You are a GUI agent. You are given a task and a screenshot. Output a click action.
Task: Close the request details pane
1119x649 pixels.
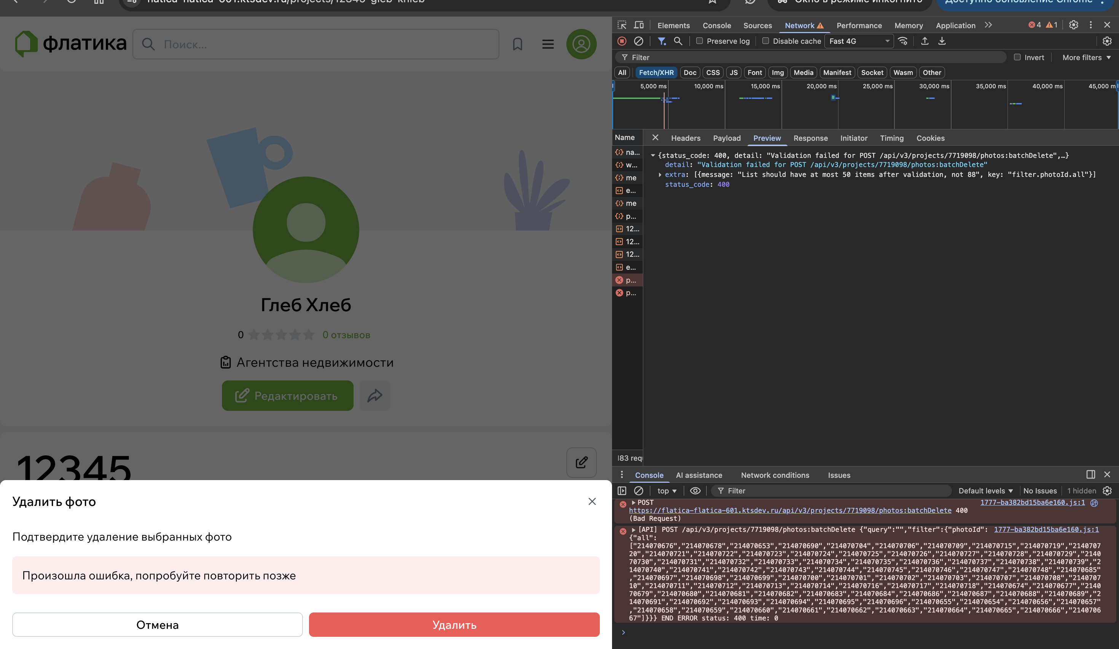pyautogui.click(x=655, y=138)
